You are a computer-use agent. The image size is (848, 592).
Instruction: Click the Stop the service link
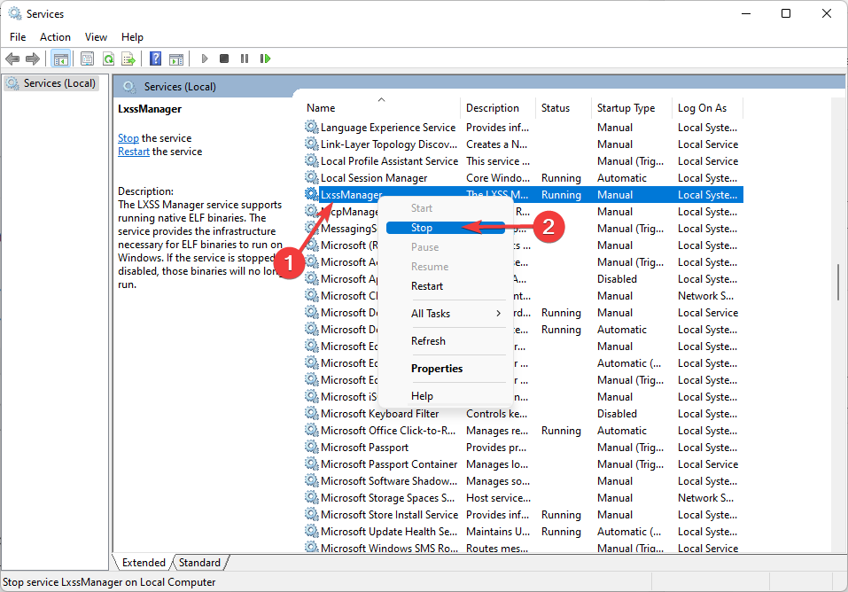click(128, 137)
